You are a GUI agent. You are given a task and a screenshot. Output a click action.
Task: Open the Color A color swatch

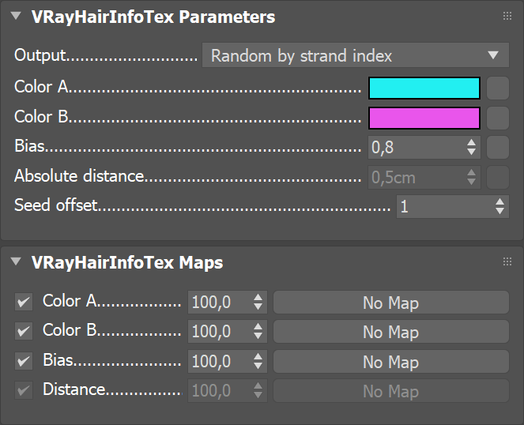pyautogui.click(x=424, y=88)
